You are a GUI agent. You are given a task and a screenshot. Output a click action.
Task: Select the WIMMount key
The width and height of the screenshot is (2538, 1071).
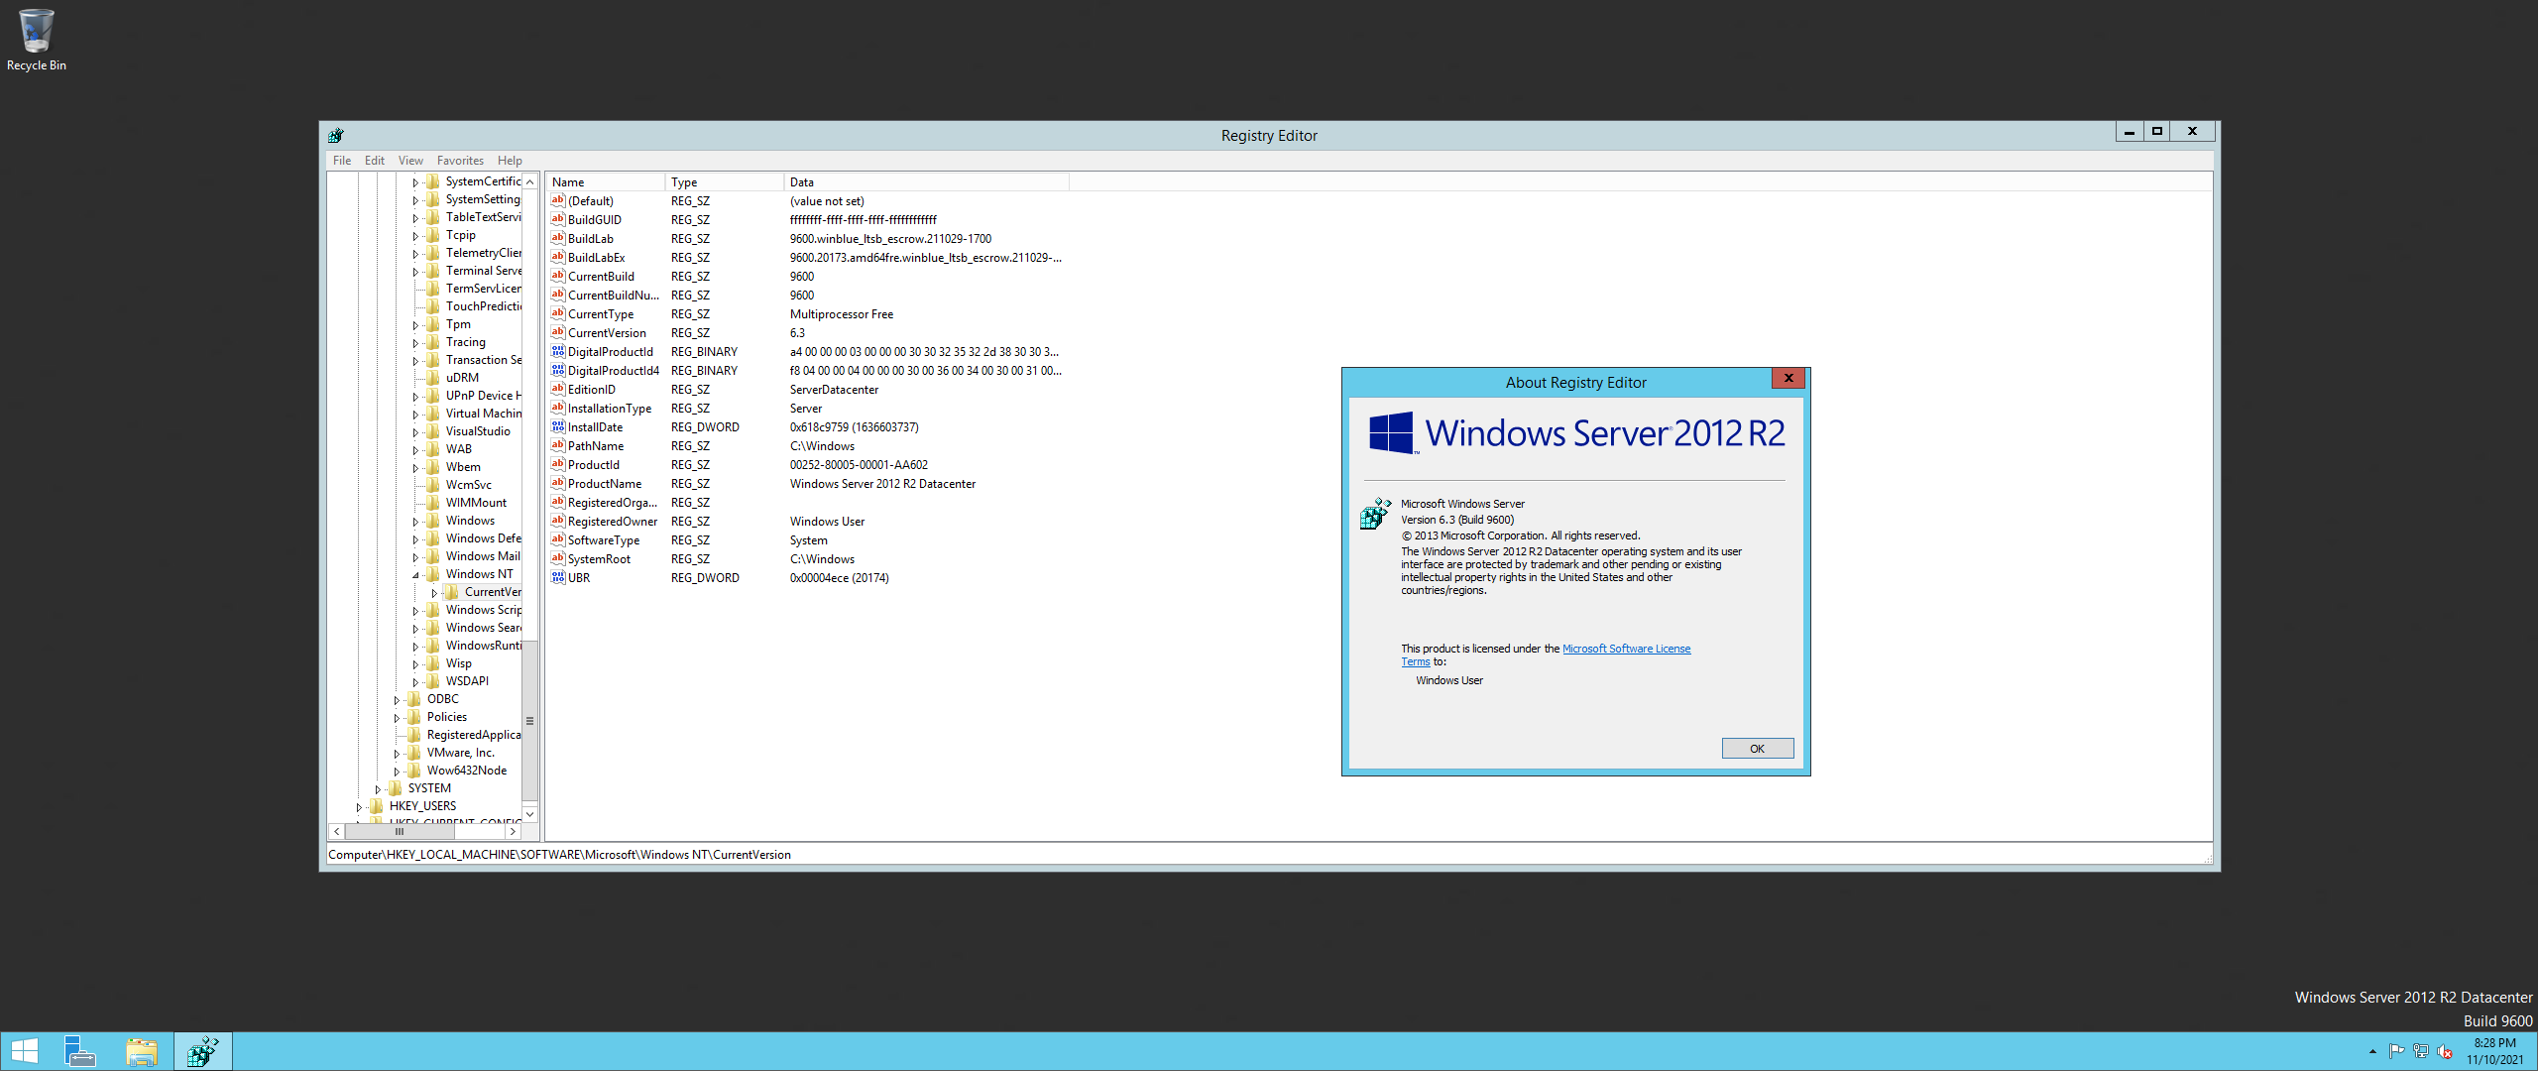click(476, 503)
